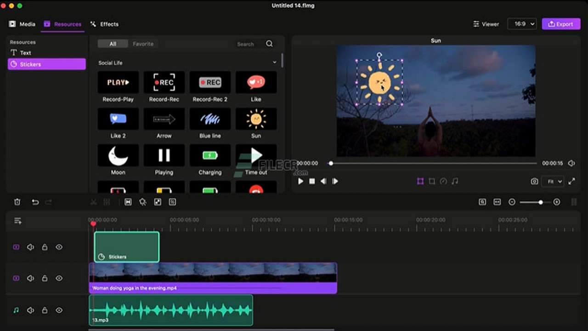
Task: Click the Export button
Action: [x=560, y=24]
